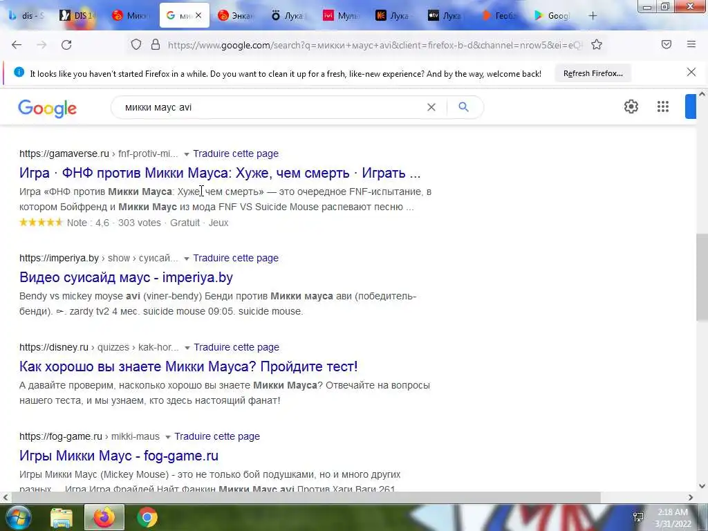Open a new tab
Screen dimensions: 708x531
593,16
